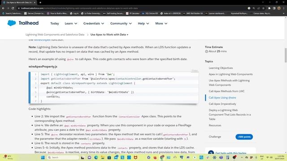This screenshot has width=287, height=161.
Task: Click the 'Time Estimate' label
Action: point(214,47)
